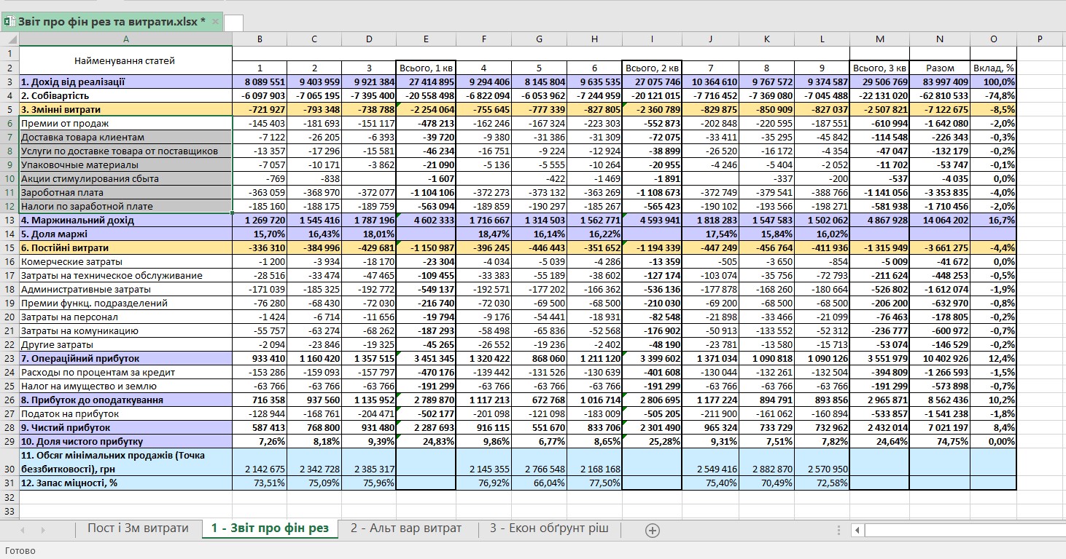Add a new sheet with the plus button

click(x=653, y=530)
